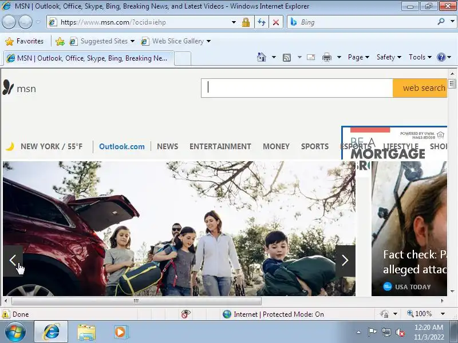The width and height of the screenshot is (458, 343).
Task: Click the security lock icon in address bar
Action: point(246,22)
